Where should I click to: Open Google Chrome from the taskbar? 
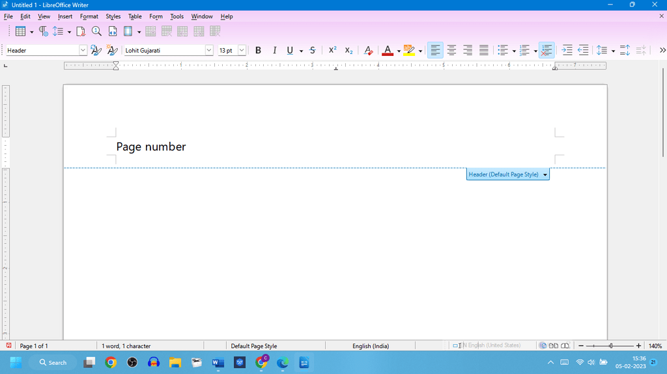click(x=111, y=362)
